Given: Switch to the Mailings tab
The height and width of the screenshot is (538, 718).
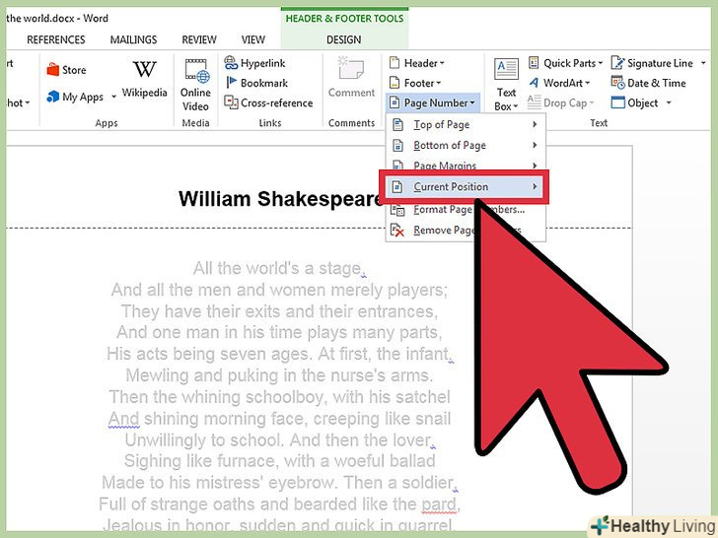Looking at the screenshot, I should [133, 39].
